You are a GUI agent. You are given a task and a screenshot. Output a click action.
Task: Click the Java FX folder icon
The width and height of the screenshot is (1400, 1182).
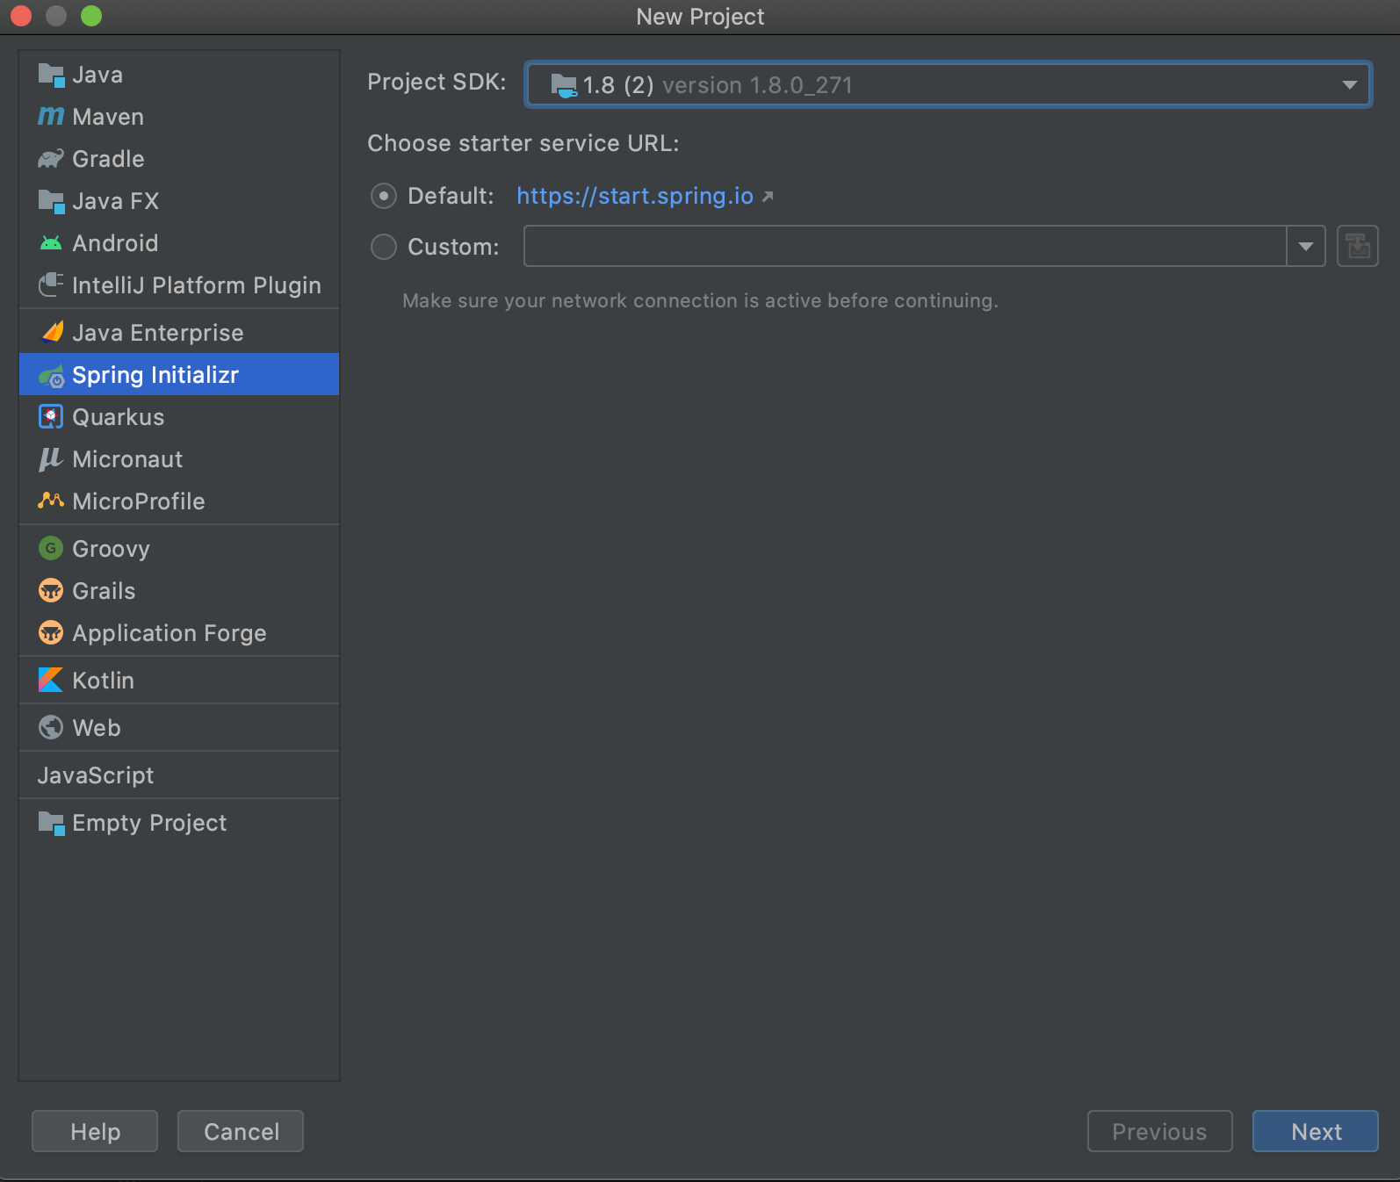[51, 201]
